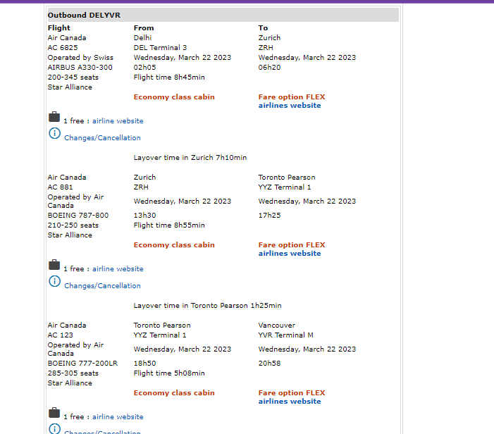Screen dimensions: 494x434
Task: Go to airlines website under Toronto–Vancouver FLEX fare
Action: pyautogui.click(x=289, y=402)
